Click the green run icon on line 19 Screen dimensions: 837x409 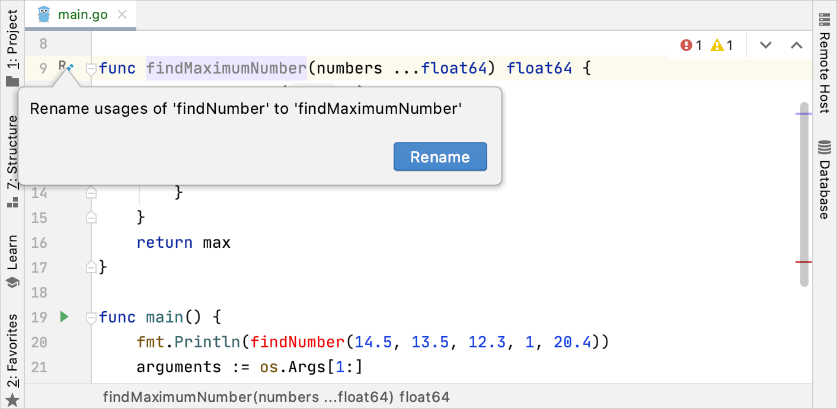(x=63, y=317)
